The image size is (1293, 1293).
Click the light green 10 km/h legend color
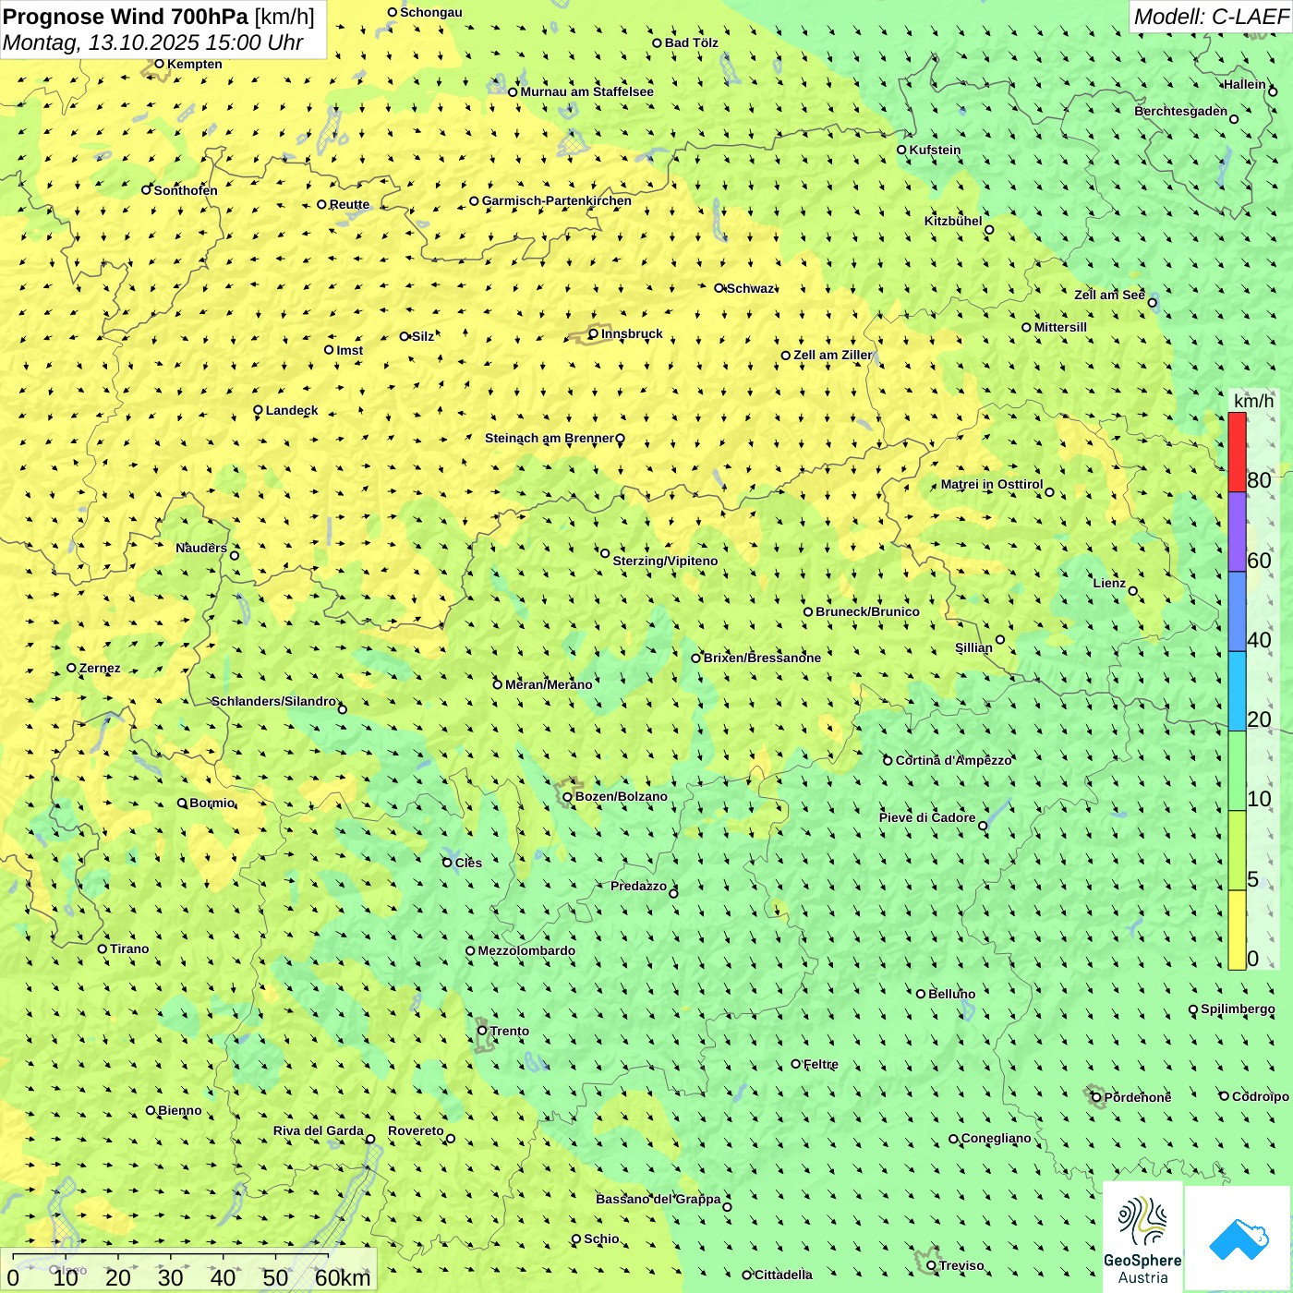(x=1237, y=771)
